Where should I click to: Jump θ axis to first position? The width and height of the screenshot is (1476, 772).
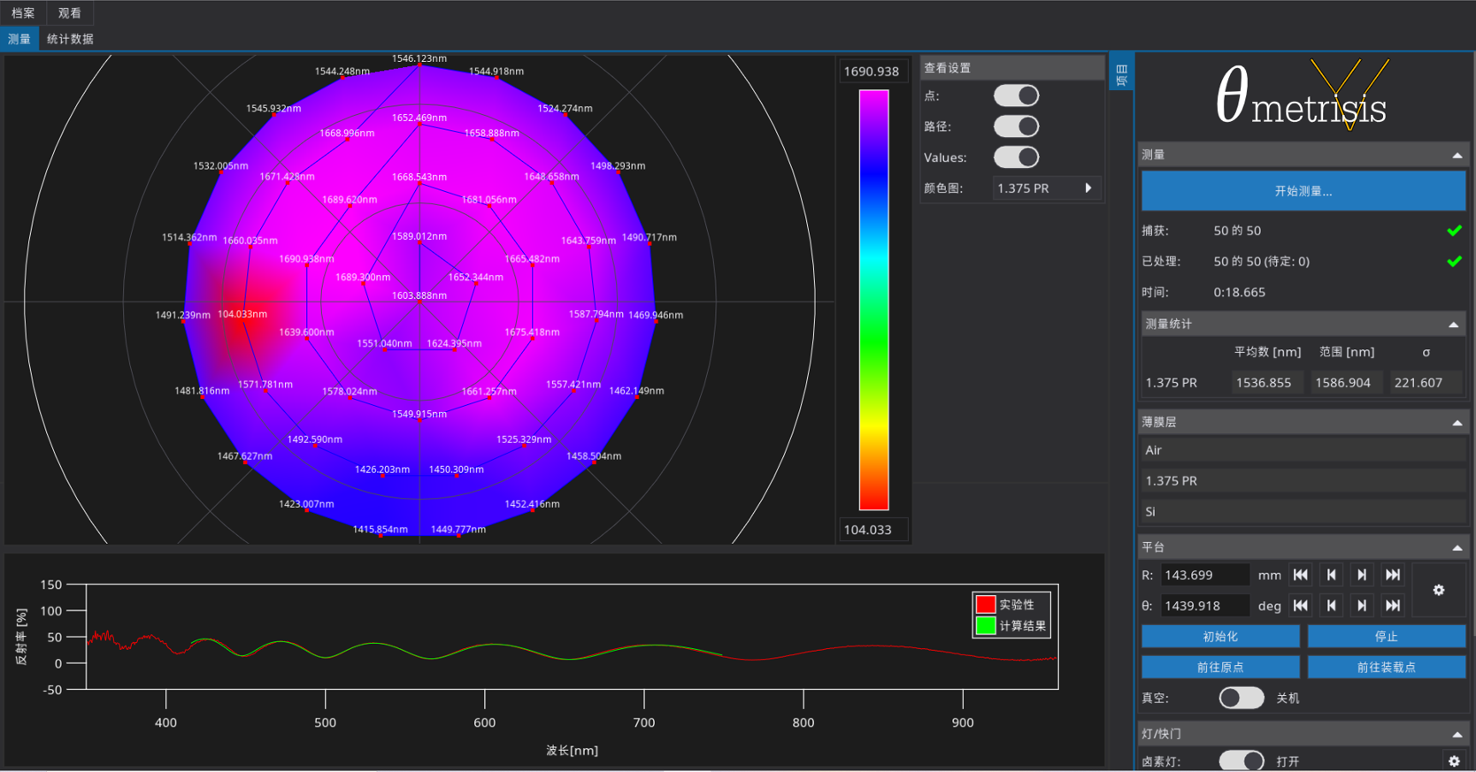(1300, 606)
